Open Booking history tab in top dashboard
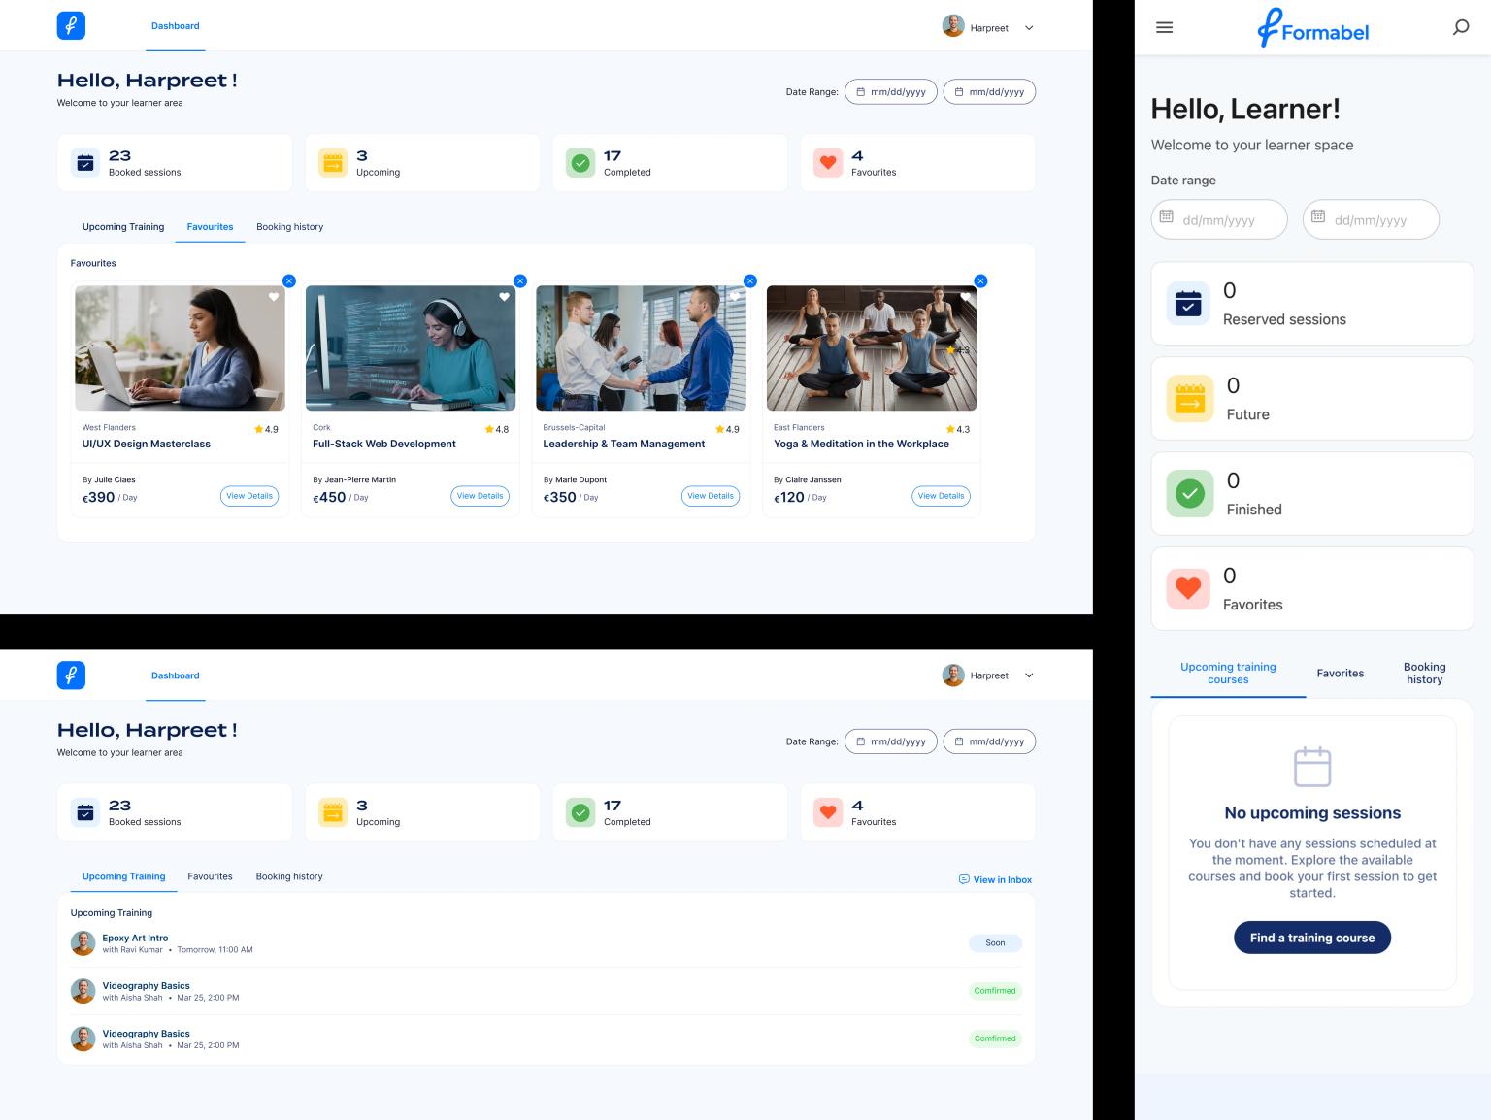 pyautogui.click(x=290, y=227)
